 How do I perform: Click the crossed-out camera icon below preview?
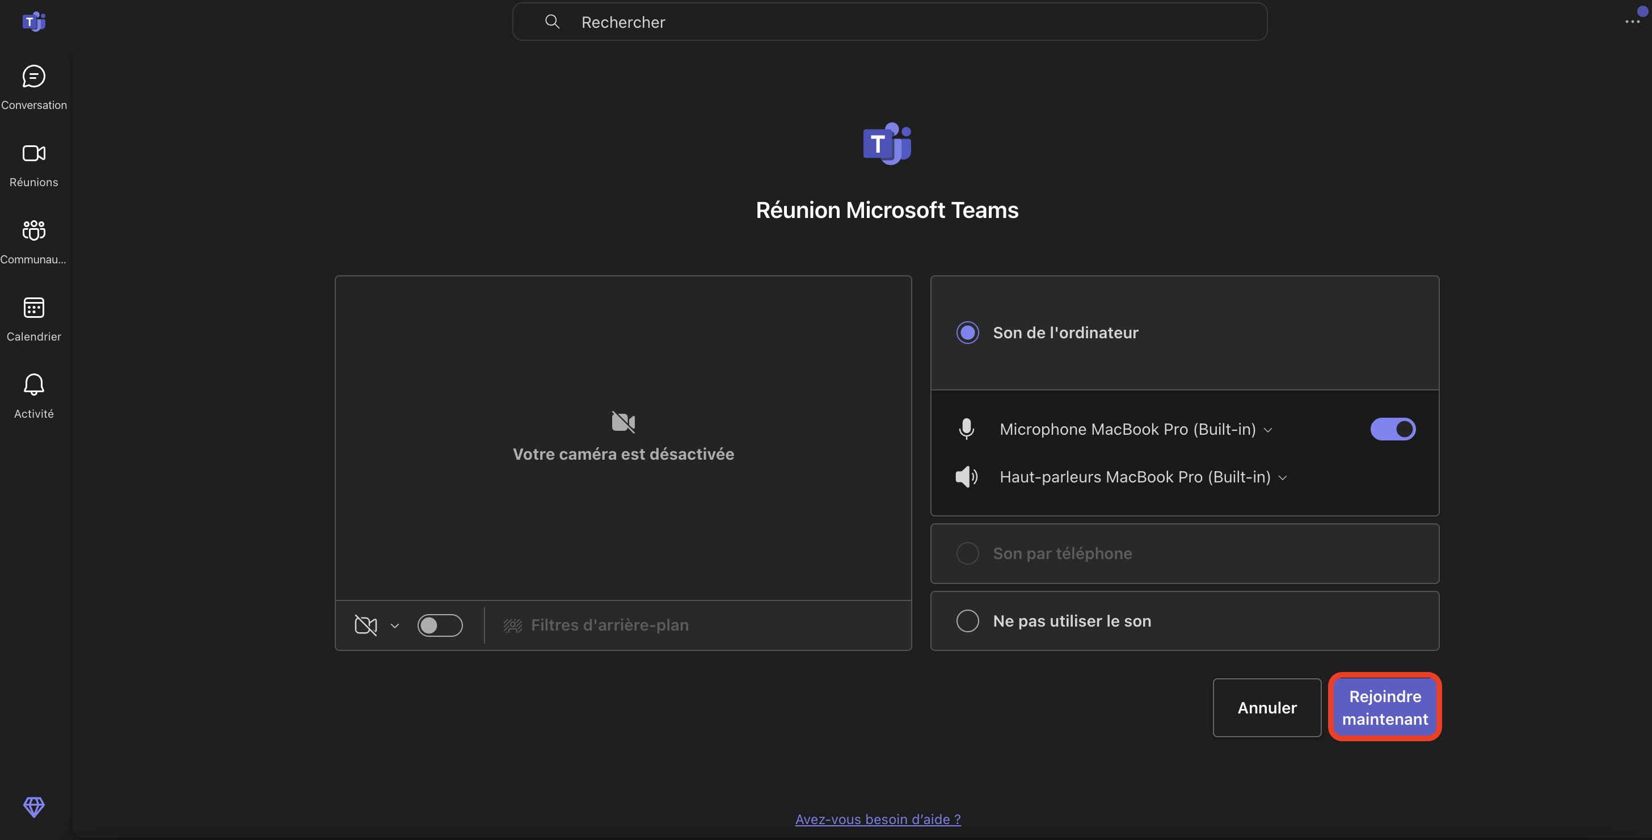(365, 625)
